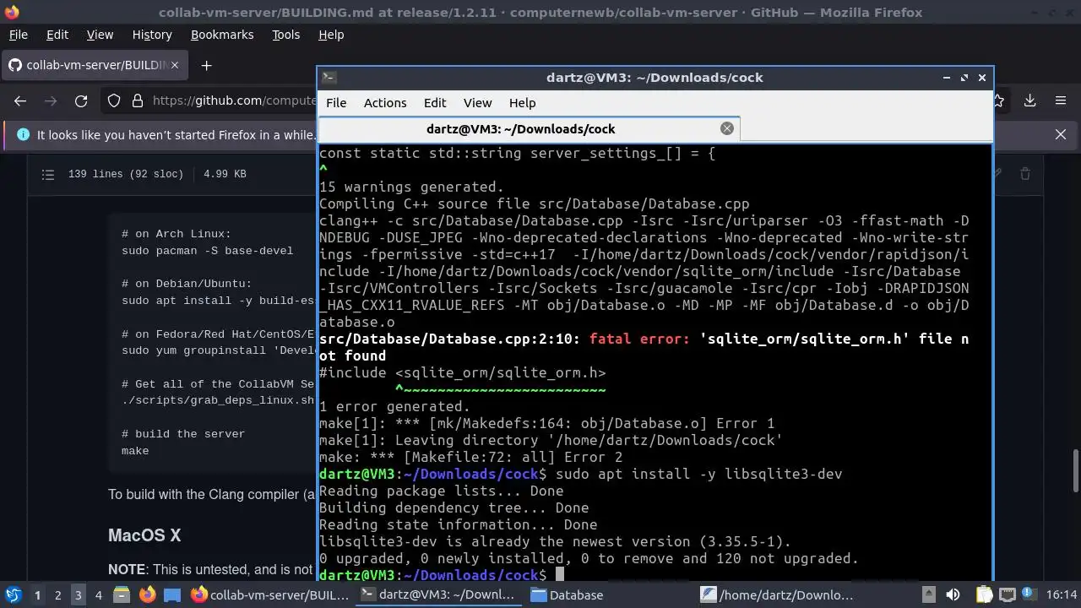
Task: Close the terminal tab dartz@VM3
Action: (726, 128)
